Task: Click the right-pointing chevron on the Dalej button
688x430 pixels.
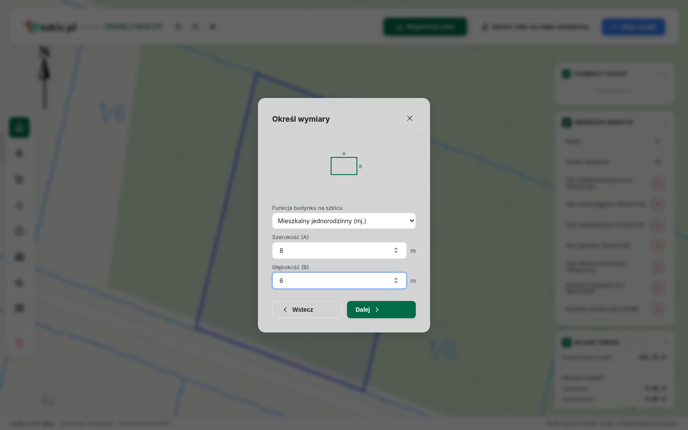Action: [x=377, y=310]
